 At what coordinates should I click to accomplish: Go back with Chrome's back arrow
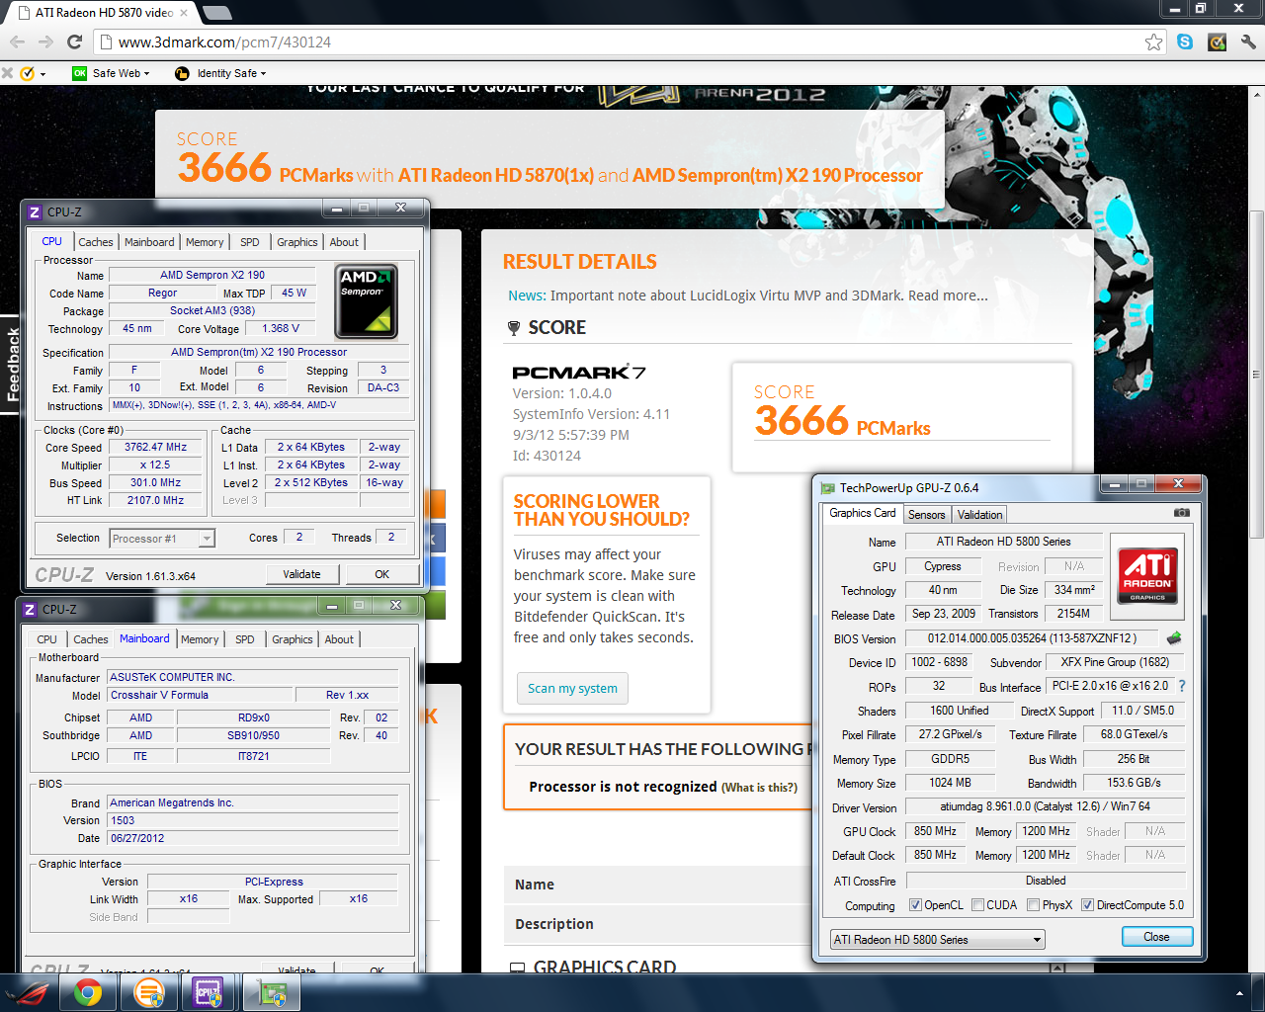coord(17,42)
